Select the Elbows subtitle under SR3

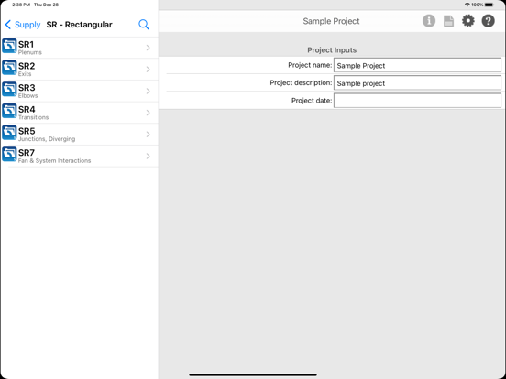(x=27, y=96)
